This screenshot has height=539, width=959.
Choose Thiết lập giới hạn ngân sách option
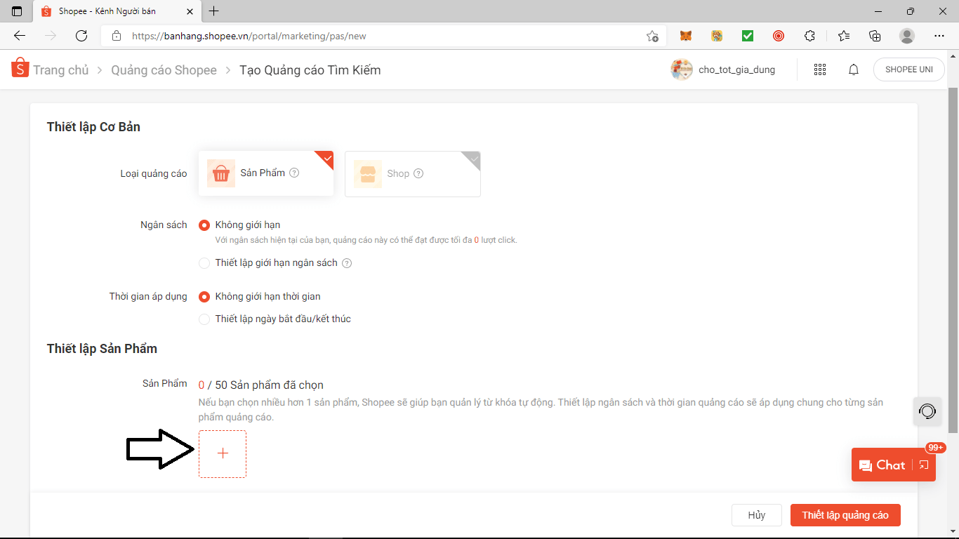(x=204, y=262)
